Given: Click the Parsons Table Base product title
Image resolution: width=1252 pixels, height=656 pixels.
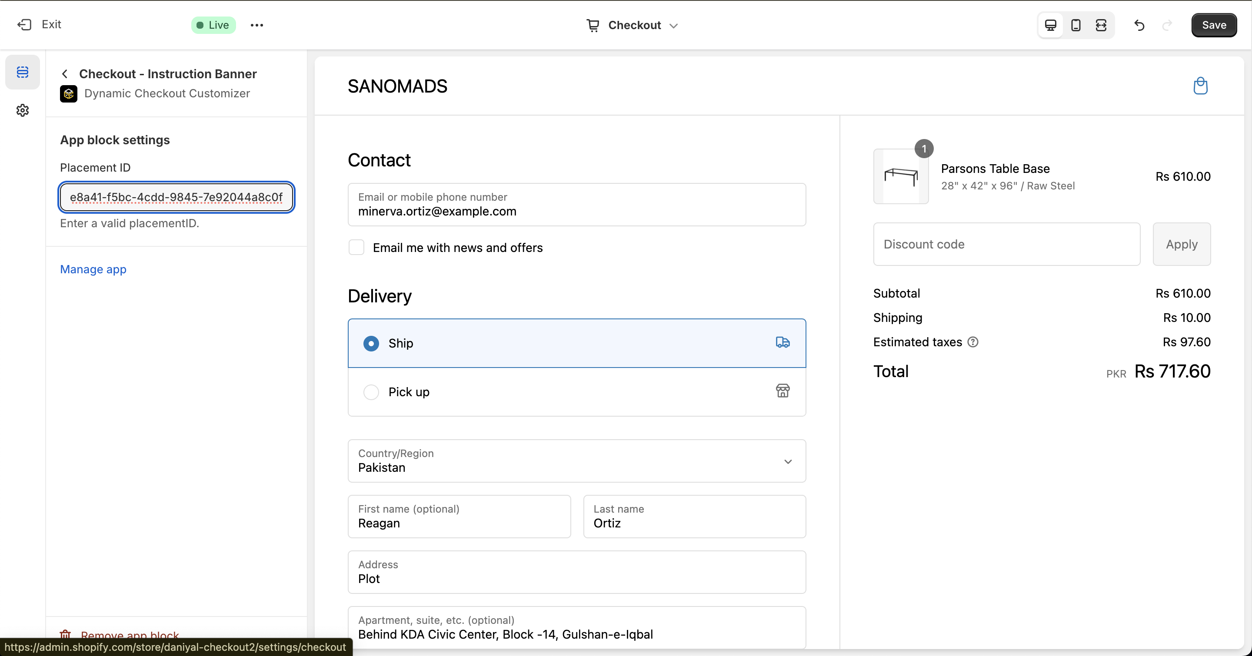Looking at the screenshot, I should point(995,169).
